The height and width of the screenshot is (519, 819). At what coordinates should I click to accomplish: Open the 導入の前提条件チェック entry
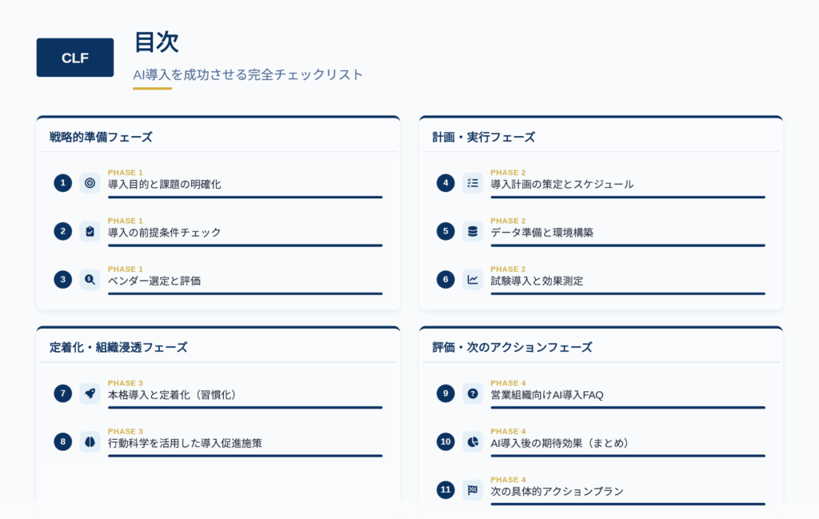click(218, 231)
